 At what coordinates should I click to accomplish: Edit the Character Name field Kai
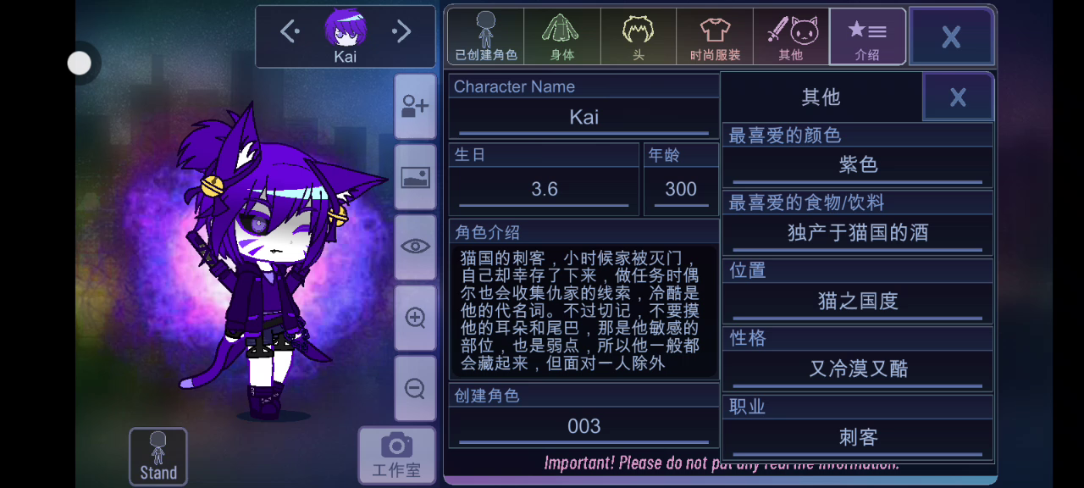(x=583, y=118)
